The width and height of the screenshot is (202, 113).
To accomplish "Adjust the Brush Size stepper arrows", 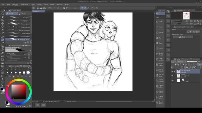I will 27,54.
